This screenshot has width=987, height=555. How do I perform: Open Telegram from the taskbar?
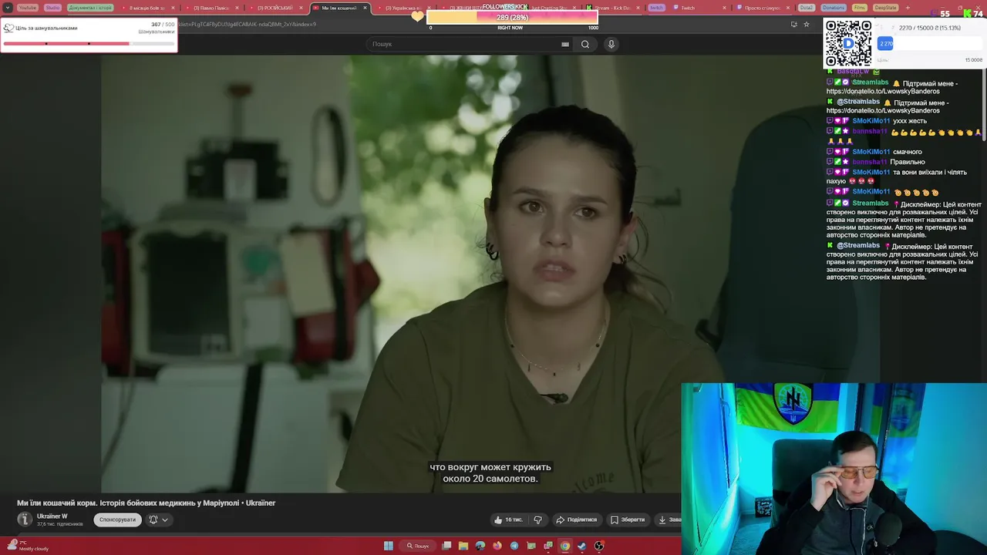[x=514, y=546]
